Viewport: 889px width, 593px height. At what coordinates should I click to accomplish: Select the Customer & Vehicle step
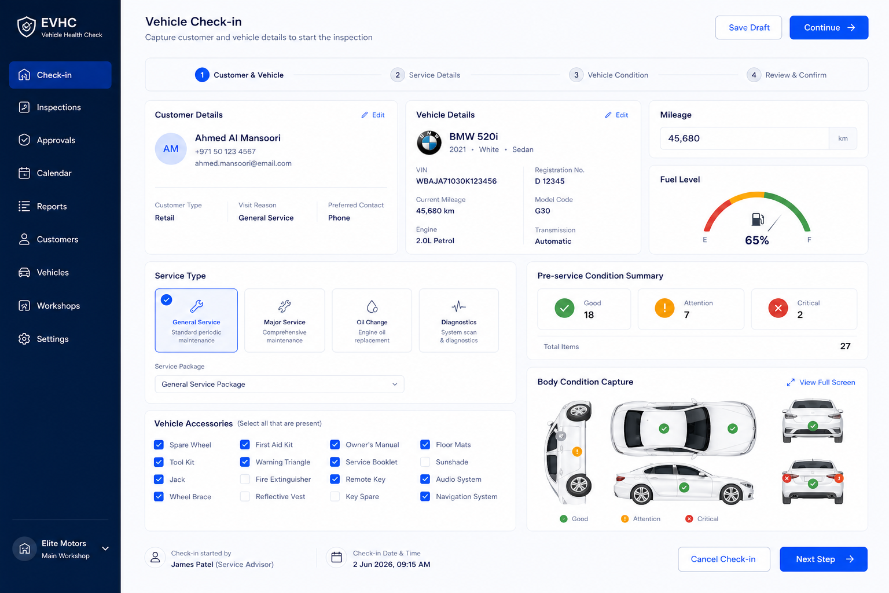coord(239,75)
